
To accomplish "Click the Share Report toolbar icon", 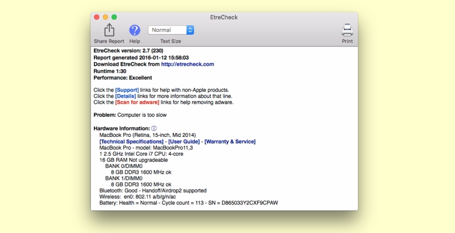I will point(109,30).
